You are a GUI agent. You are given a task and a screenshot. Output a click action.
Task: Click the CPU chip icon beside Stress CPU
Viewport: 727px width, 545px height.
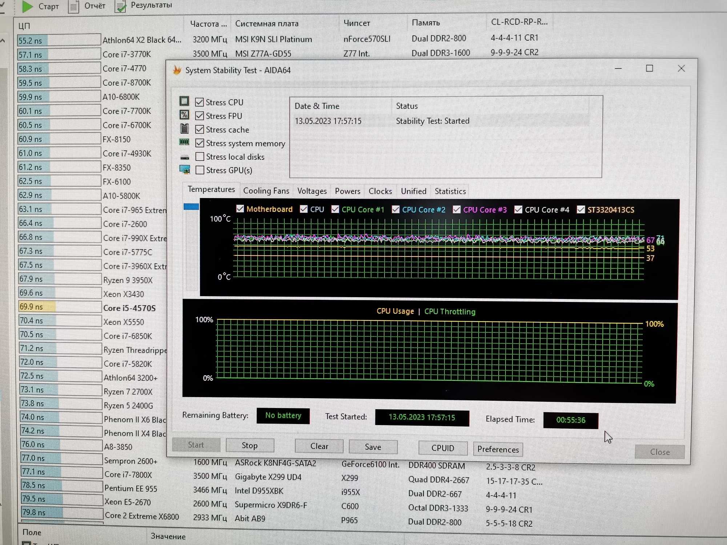coord(184,101)
